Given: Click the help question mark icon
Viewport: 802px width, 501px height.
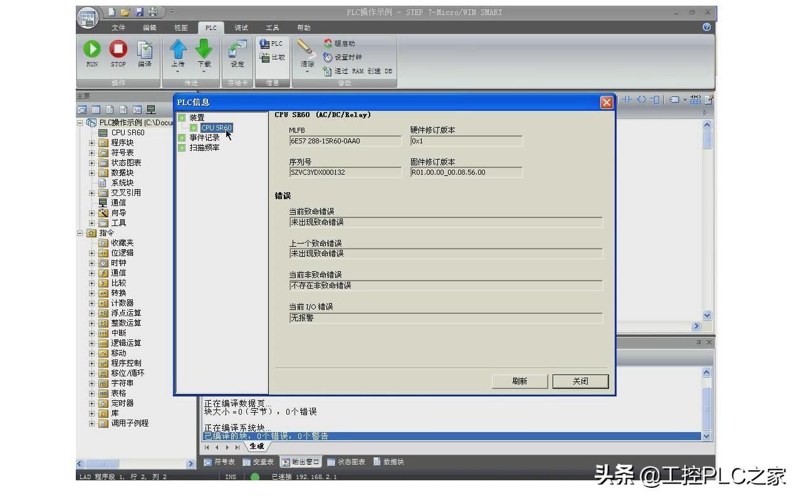Looking at the screenshot, I should (x=707, y=28).
